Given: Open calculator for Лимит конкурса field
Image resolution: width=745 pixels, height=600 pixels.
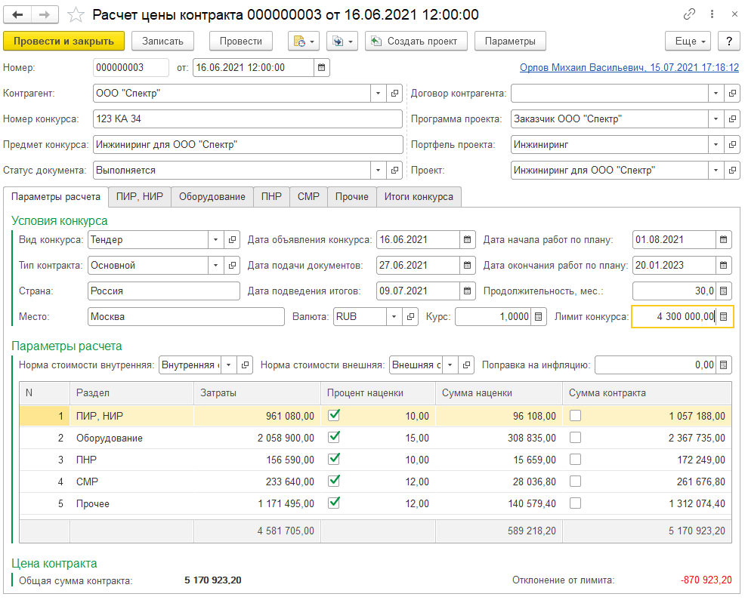Looking at the screenshot, I should [724, 317].
